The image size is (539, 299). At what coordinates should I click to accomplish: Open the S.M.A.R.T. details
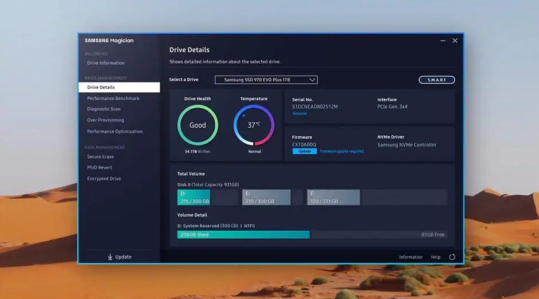pos(436,80)
